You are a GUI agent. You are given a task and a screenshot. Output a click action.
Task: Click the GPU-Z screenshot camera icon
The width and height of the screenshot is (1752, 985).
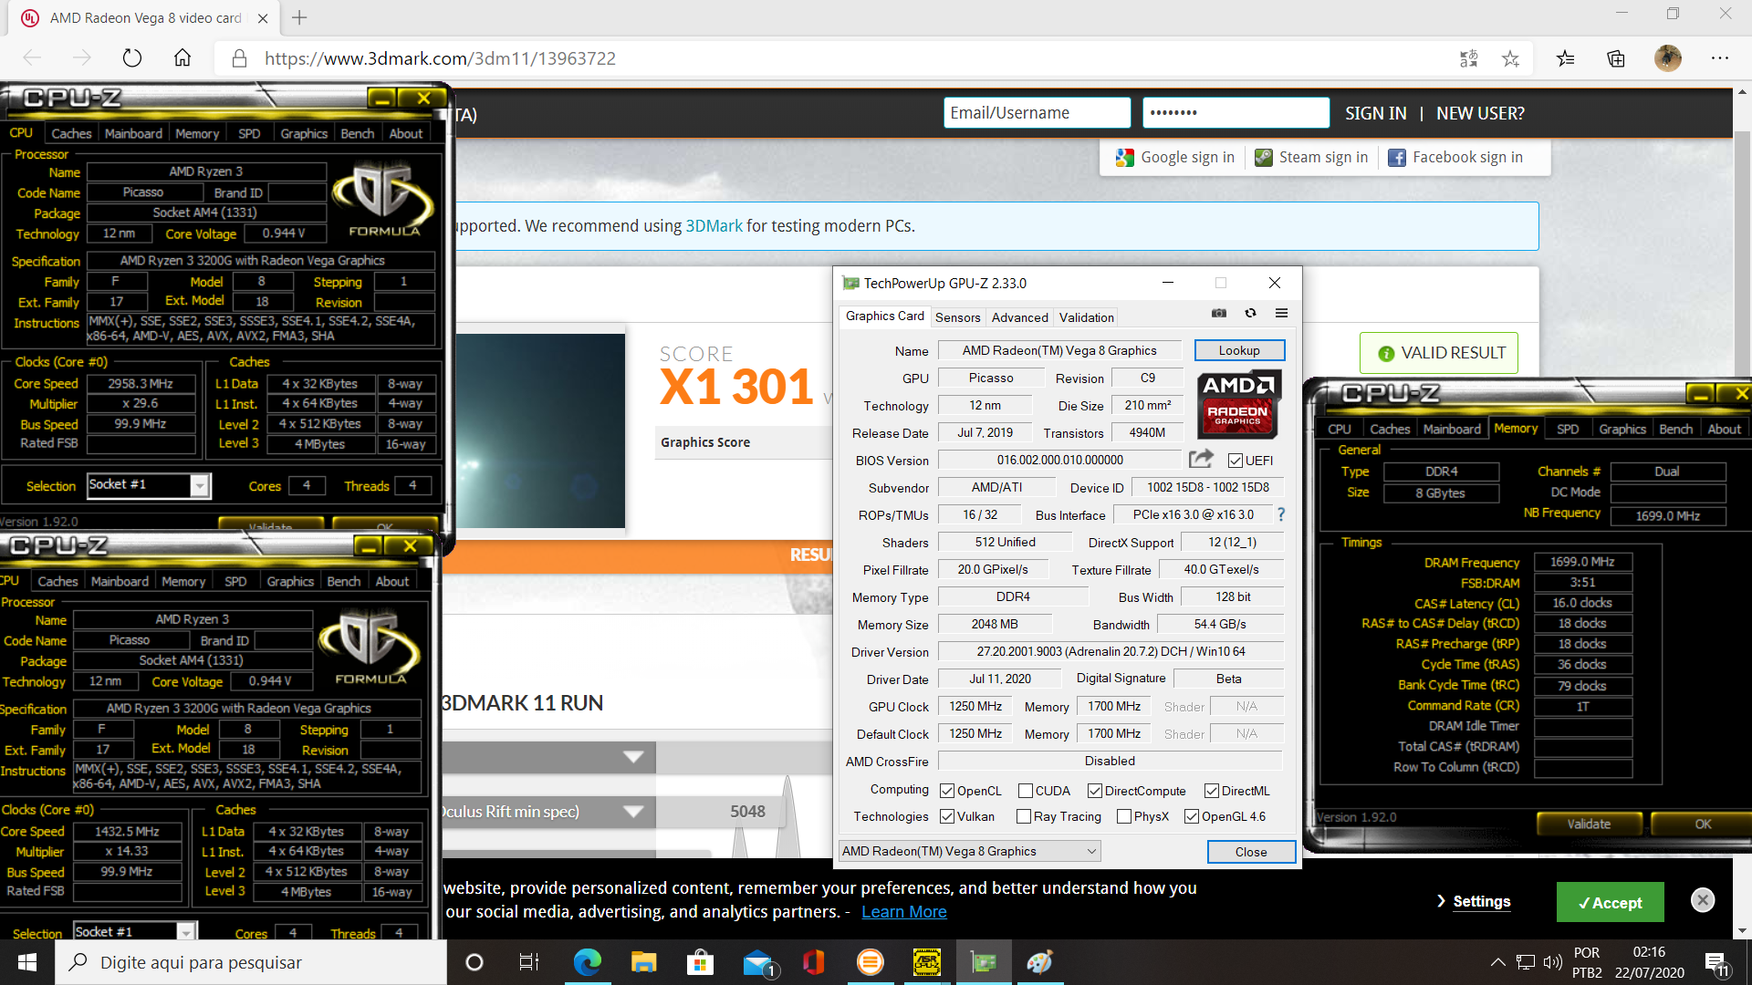tap(1219, 314)
